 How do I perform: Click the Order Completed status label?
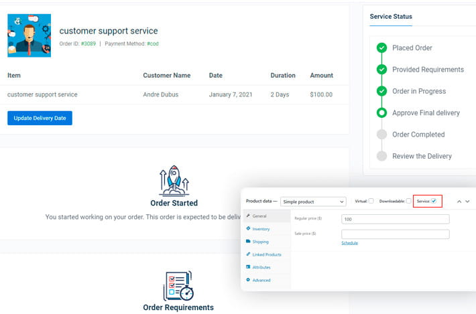click(418, 135)
